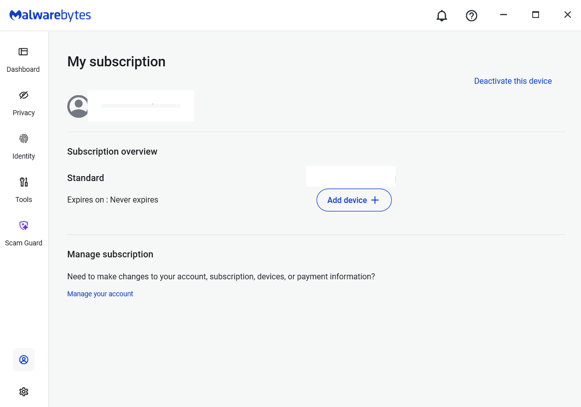Screen dimensions: 581x407
Task: Click the 'Expires on : Never expires' text
Action: pyautogui.click(x=113, y=200)
